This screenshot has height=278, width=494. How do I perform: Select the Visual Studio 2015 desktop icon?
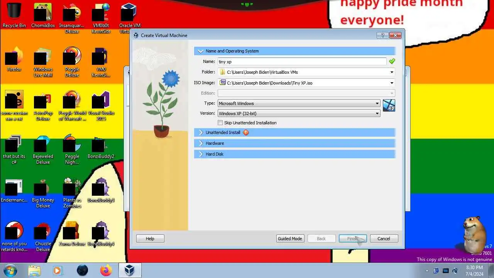pyautogui.click(x=101, y=105)
